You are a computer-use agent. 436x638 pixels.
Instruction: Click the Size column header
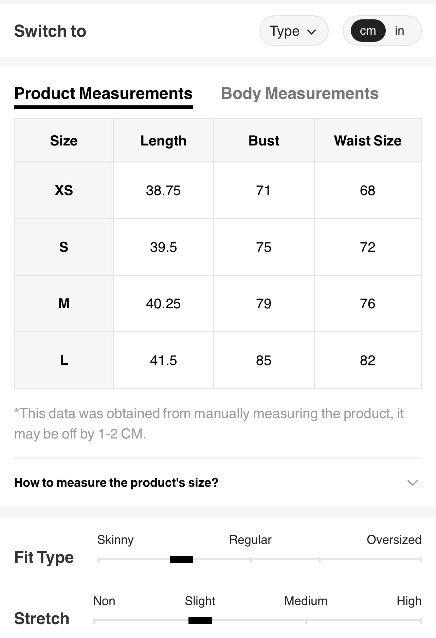(64, 141)
